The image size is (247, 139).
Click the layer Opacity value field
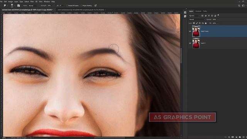pos(215,20)
